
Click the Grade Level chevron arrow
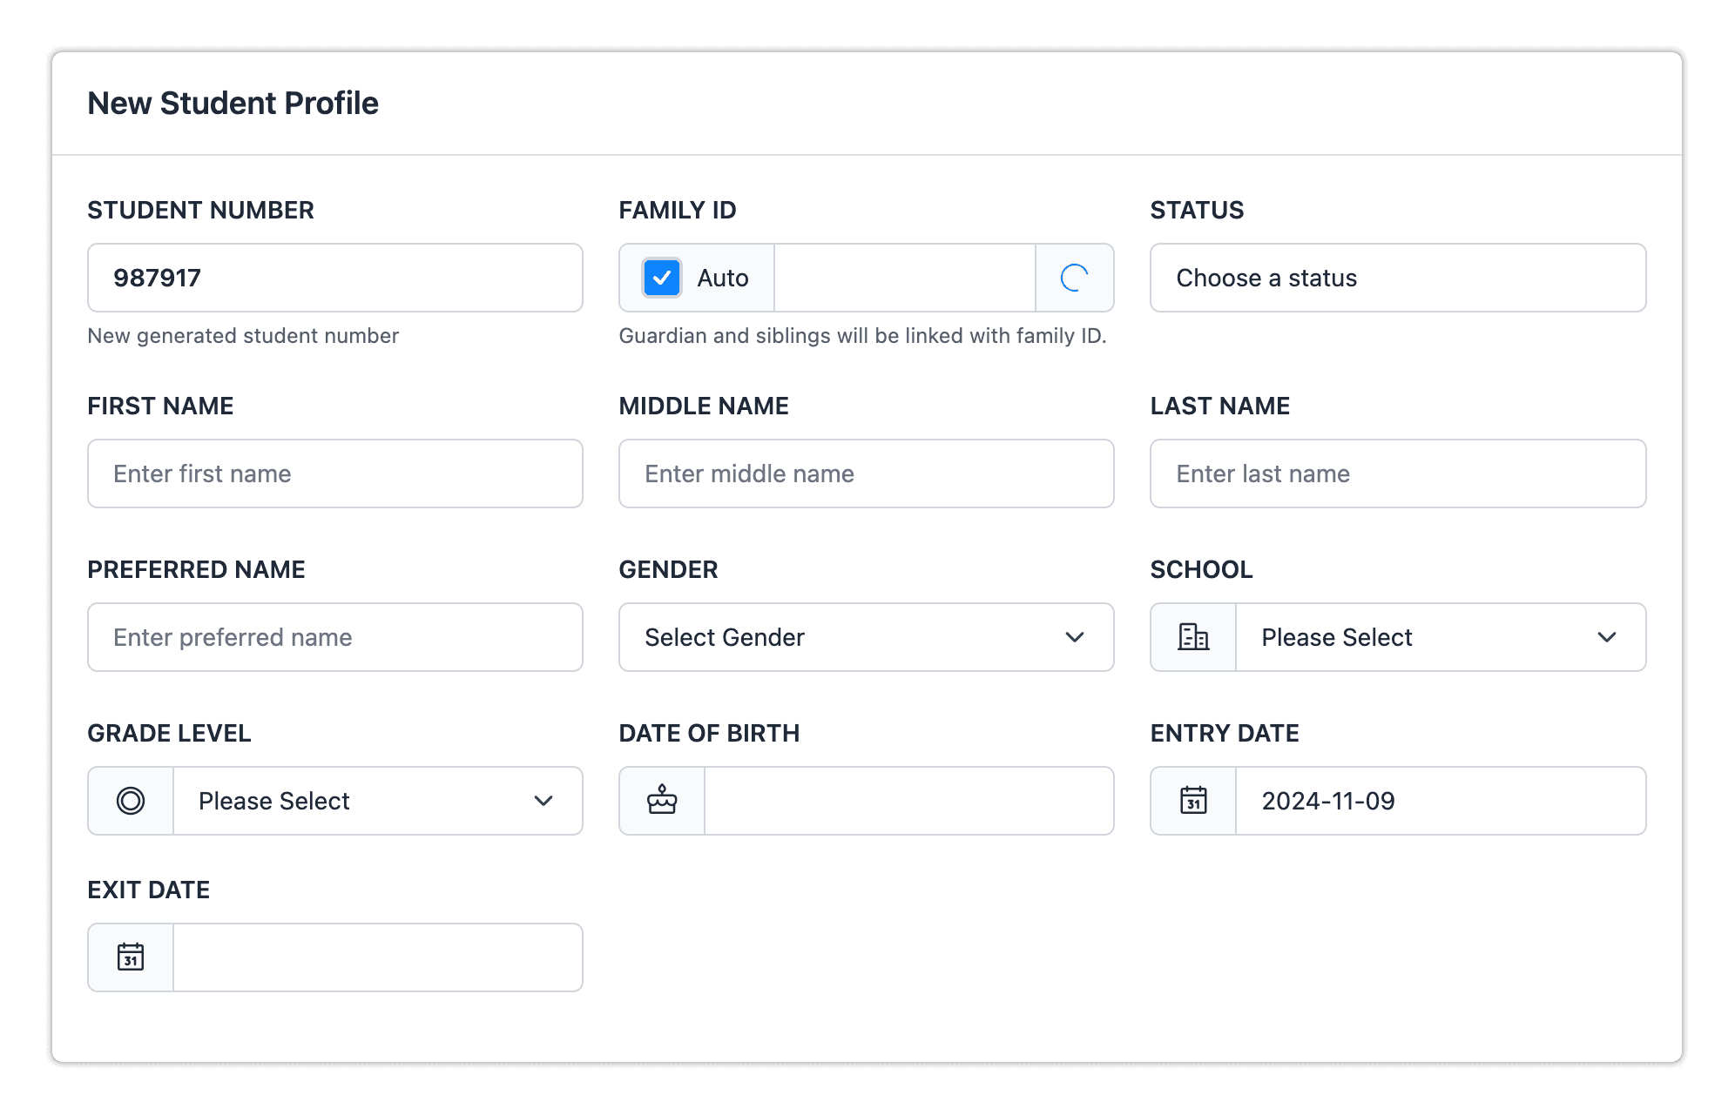point(543,801)
